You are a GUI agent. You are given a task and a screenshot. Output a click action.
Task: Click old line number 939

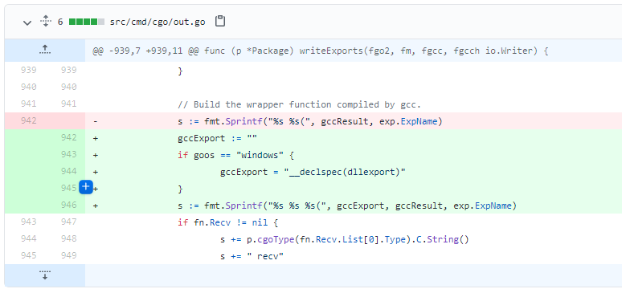point(29,70)
